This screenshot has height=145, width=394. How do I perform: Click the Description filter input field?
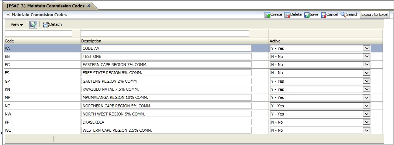165,34
